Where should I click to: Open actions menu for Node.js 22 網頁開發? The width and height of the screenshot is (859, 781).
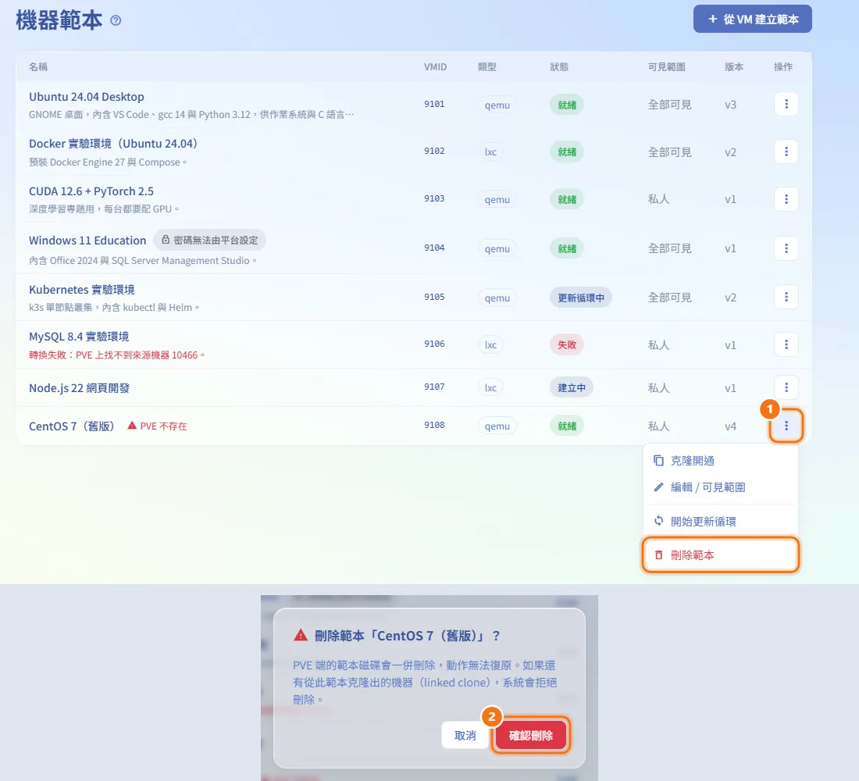(786, 387)
